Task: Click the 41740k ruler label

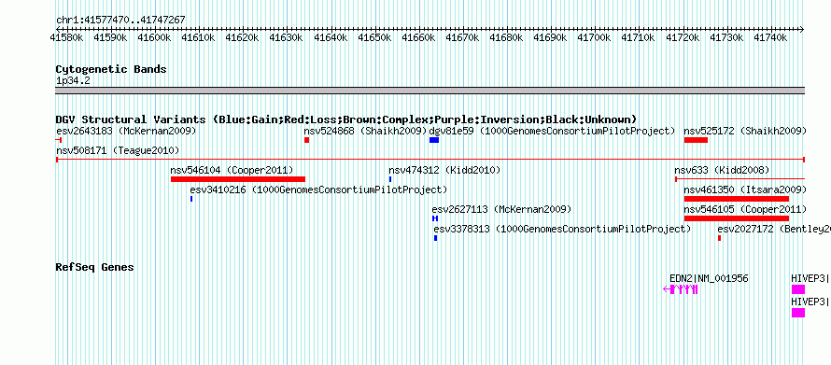Action: click(x=770, y=38)
